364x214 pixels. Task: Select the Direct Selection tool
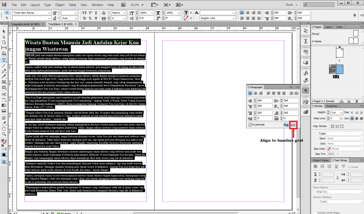4,37
